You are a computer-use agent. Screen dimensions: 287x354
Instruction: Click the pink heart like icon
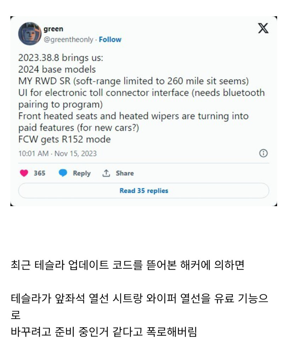tap(24, 173)
